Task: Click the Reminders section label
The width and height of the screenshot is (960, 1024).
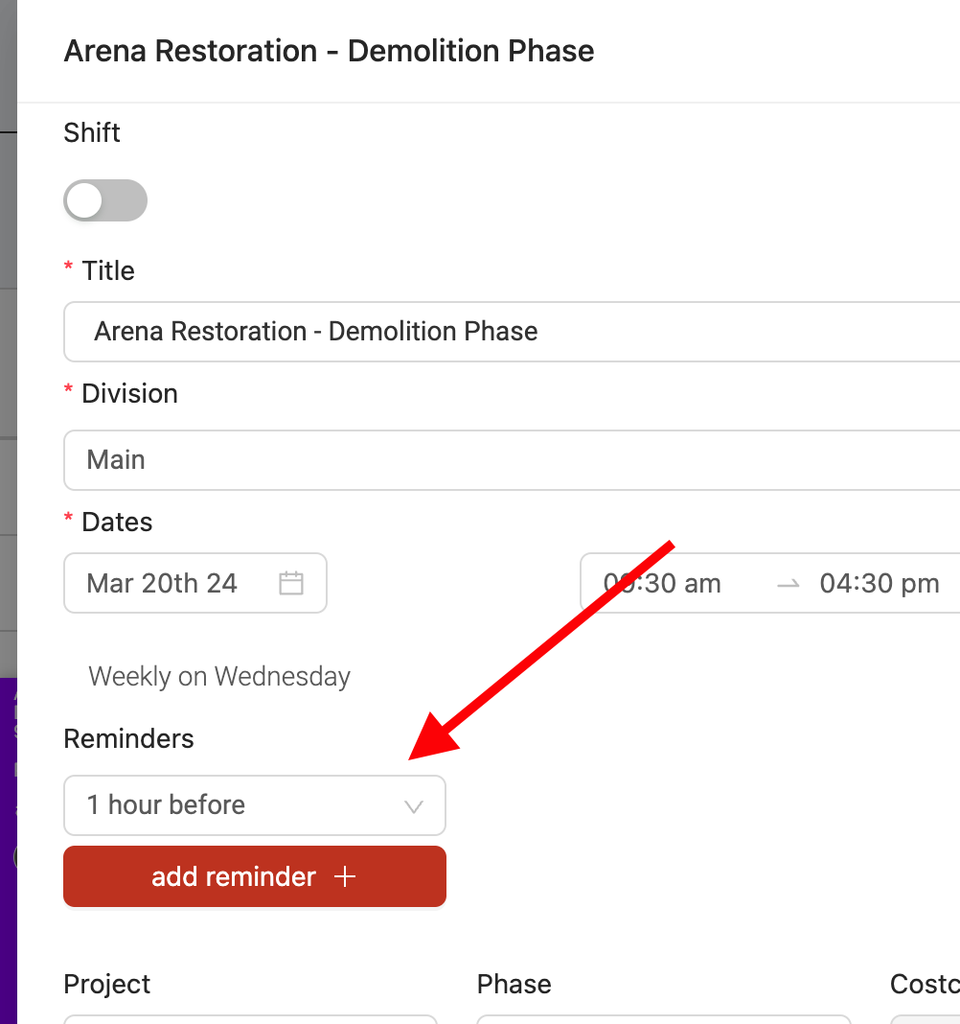Action: (x=128, y=738)
